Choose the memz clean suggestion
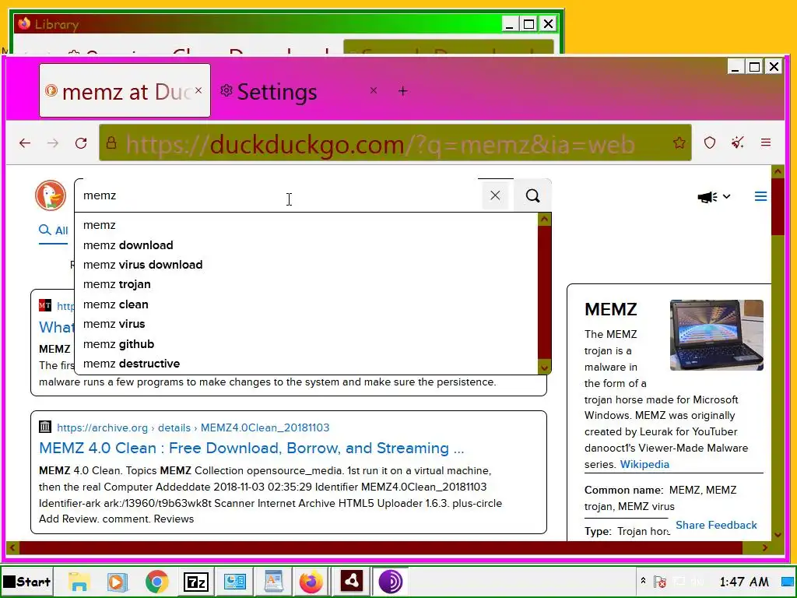This screenshot has width=797, height=598. [306, 304]
